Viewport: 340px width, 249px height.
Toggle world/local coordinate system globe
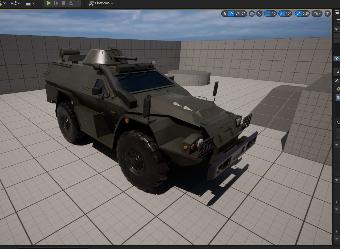pos(252,14)
